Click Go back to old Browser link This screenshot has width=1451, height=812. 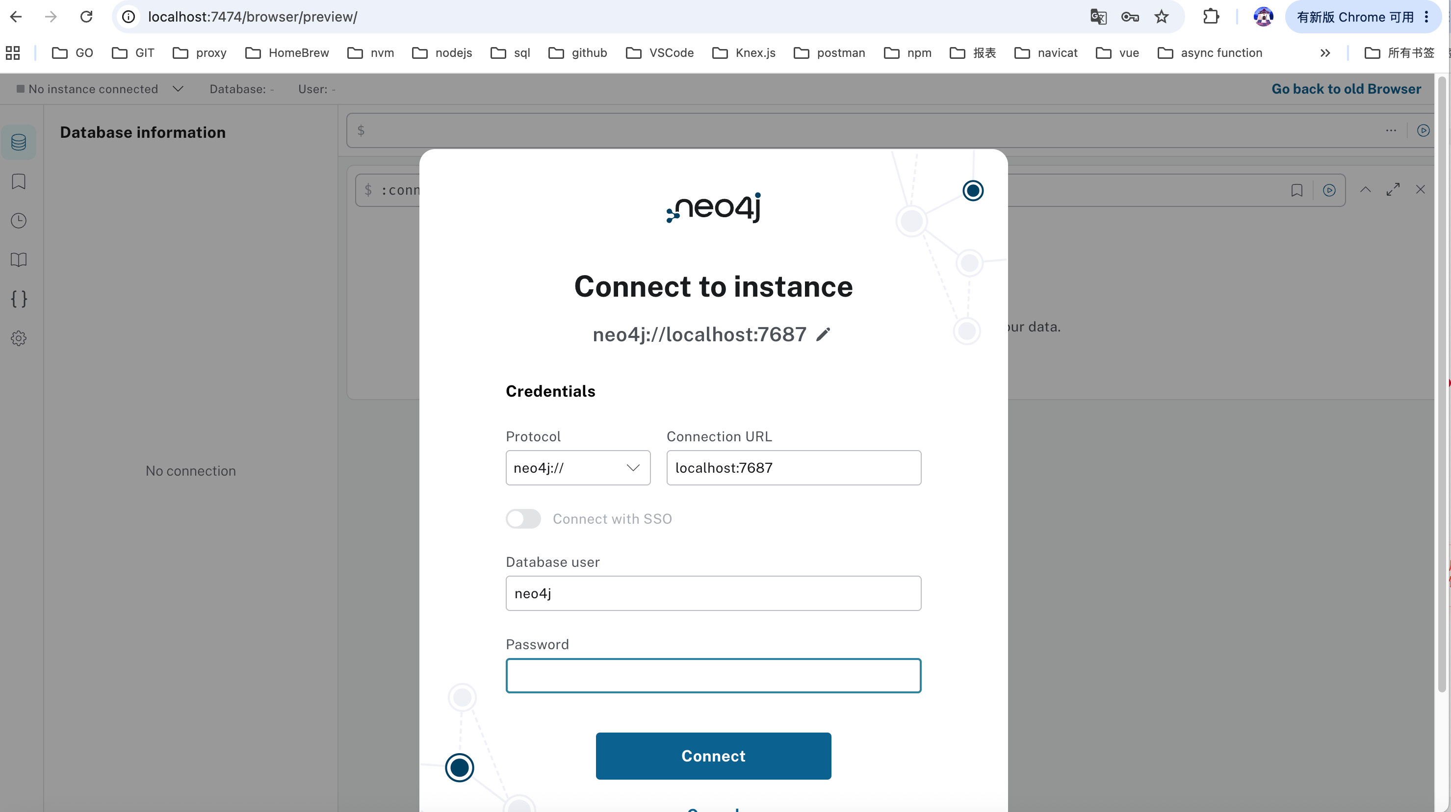[x=1346, y=89]
